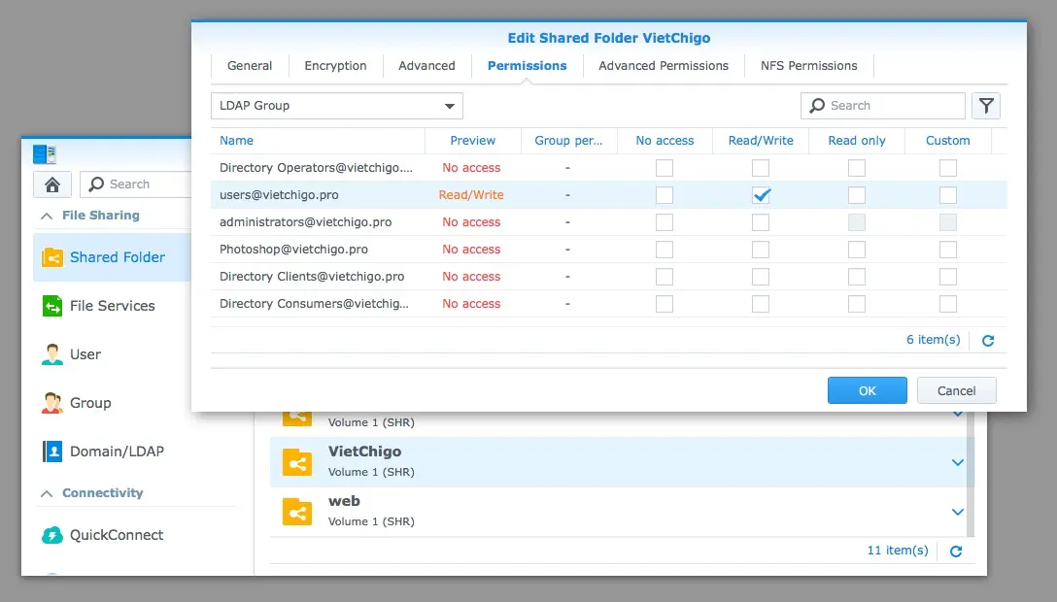The image size is (1057, 602).
Task: Check Read/Write for Photoshop@vietchigo.pro
Action: click(761, 250)
